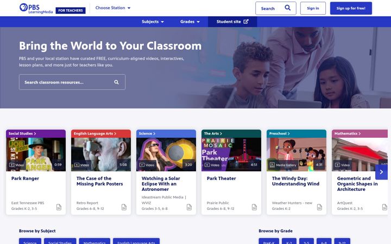Click document icon on Geometric and Organic Shapes card
The height and width of the screenshot is (244, 391).
click(384, 207)
